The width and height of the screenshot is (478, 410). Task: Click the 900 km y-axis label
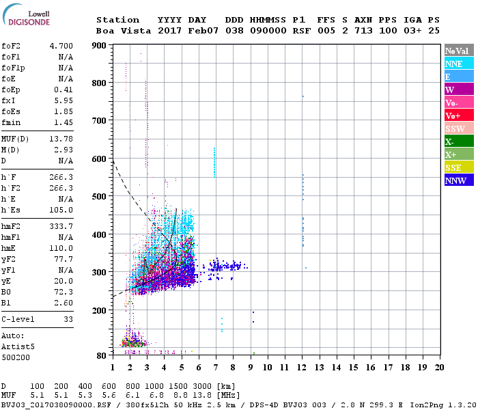pyautogui.click(x=99, y=46)
